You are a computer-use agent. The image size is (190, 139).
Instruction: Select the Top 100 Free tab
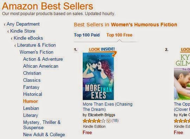(119, 35)
